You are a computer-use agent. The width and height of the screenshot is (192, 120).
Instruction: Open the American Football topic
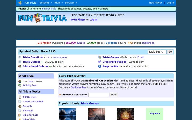click(x=33, y=102)
